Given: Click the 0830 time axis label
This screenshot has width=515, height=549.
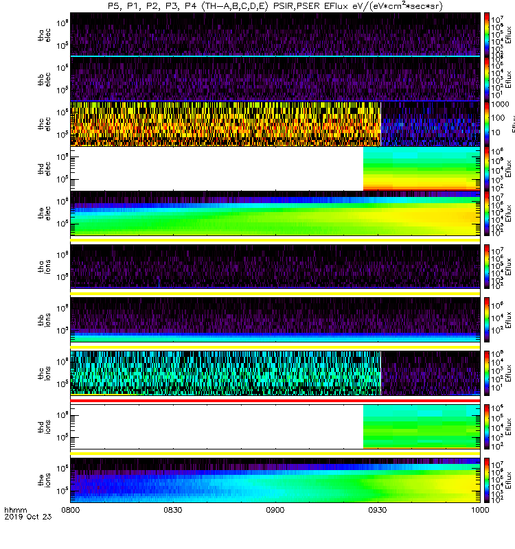Looking at the screenshot, I should point(173,510).
